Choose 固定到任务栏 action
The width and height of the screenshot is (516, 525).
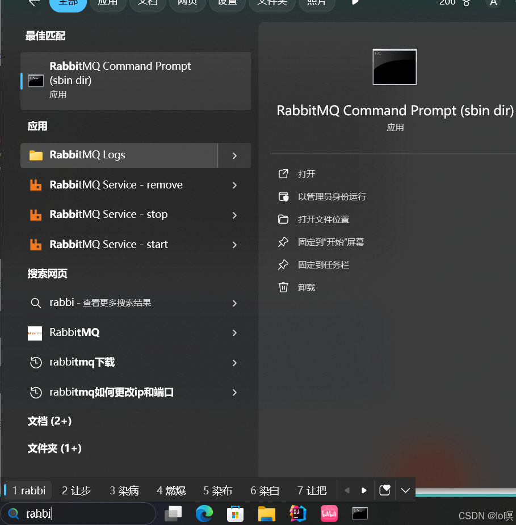click(x=314, y=265)
